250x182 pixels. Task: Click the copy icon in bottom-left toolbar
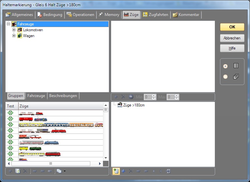tap(59, 171)
